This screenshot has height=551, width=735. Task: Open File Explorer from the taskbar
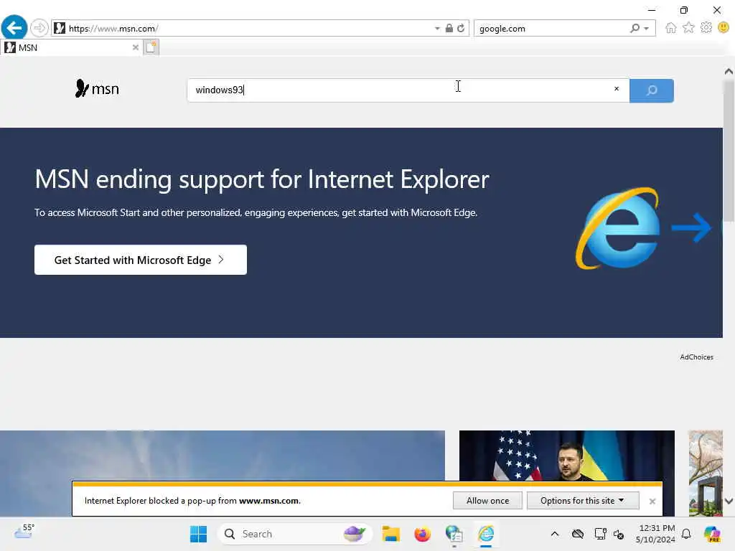pos(390,534)
